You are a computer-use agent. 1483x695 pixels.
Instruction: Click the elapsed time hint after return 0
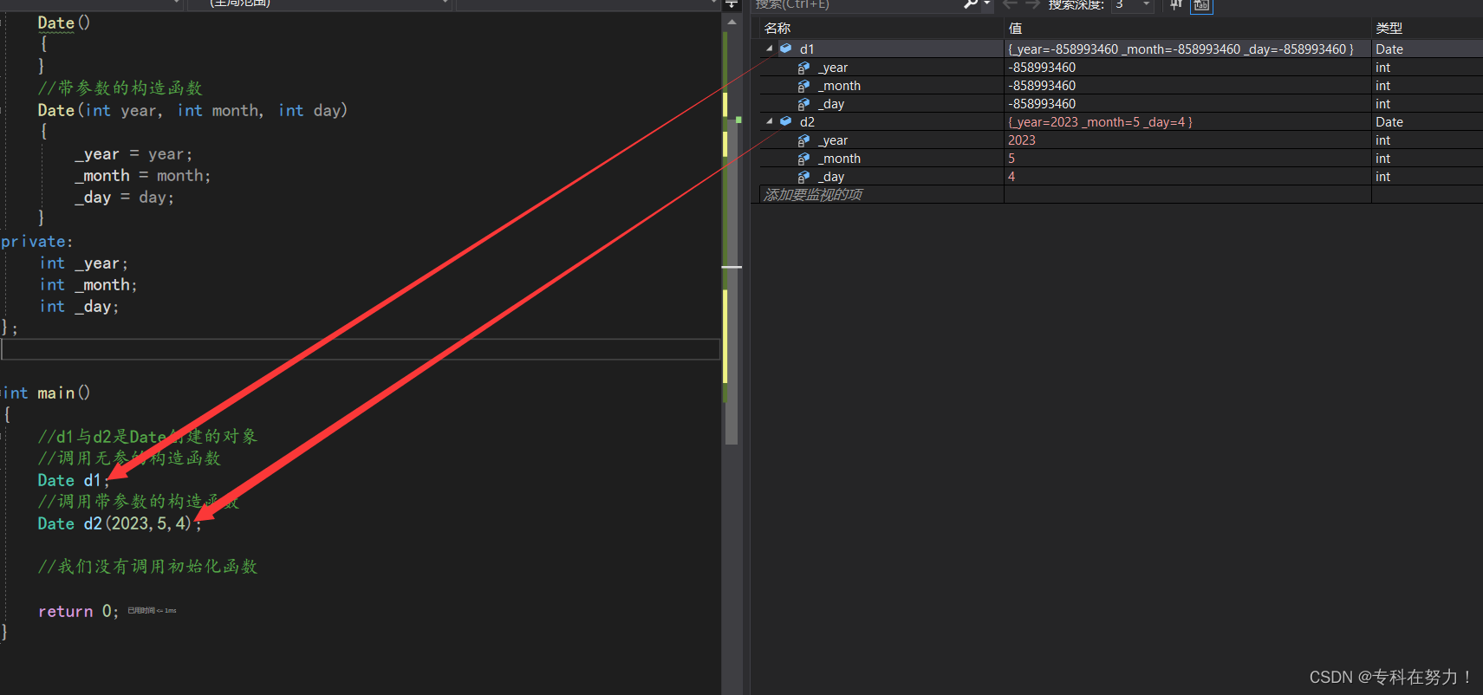click(152, 611)
